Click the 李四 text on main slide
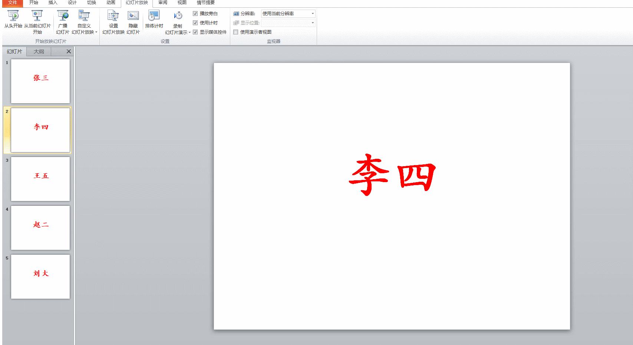 [x=392, y=175]
